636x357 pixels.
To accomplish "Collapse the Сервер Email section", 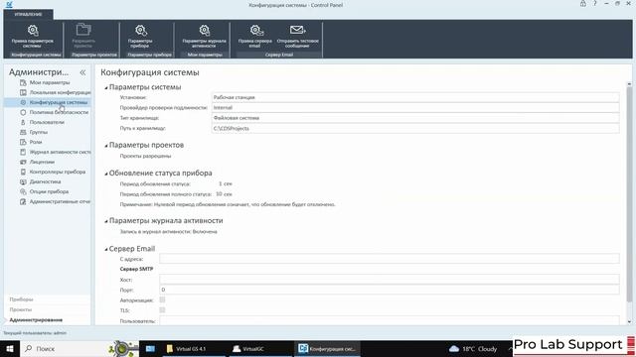I will coord(106,249).
